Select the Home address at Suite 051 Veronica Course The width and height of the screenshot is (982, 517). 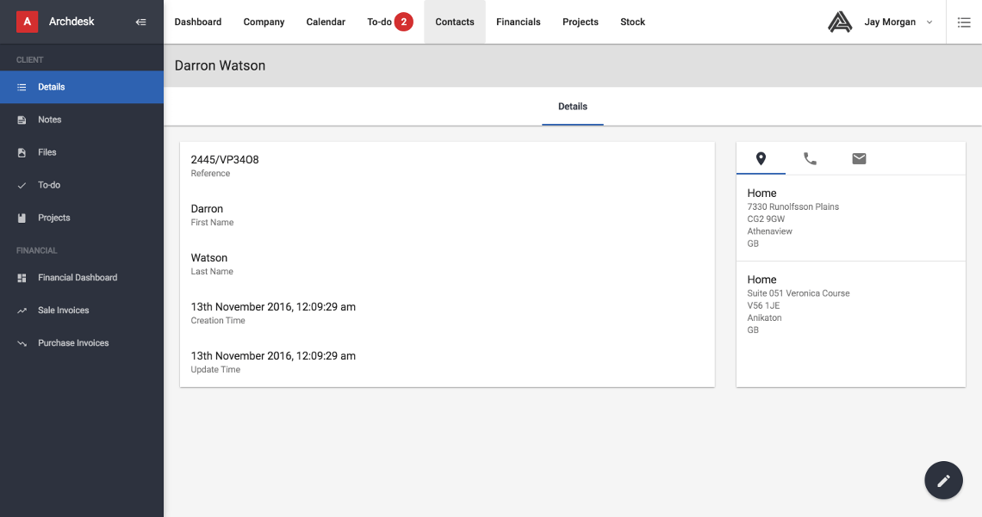pos(850,305)
